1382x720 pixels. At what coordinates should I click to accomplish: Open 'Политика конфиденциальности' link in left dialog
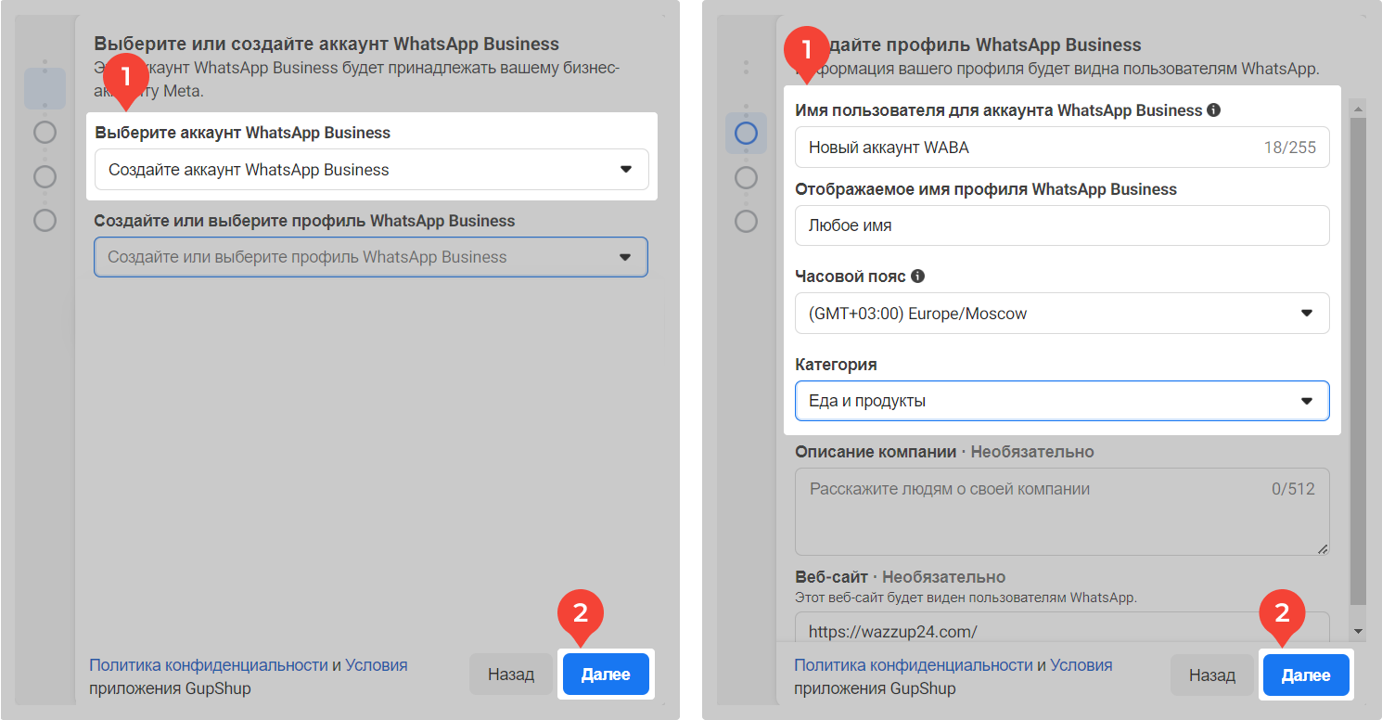tap(209, 665)
